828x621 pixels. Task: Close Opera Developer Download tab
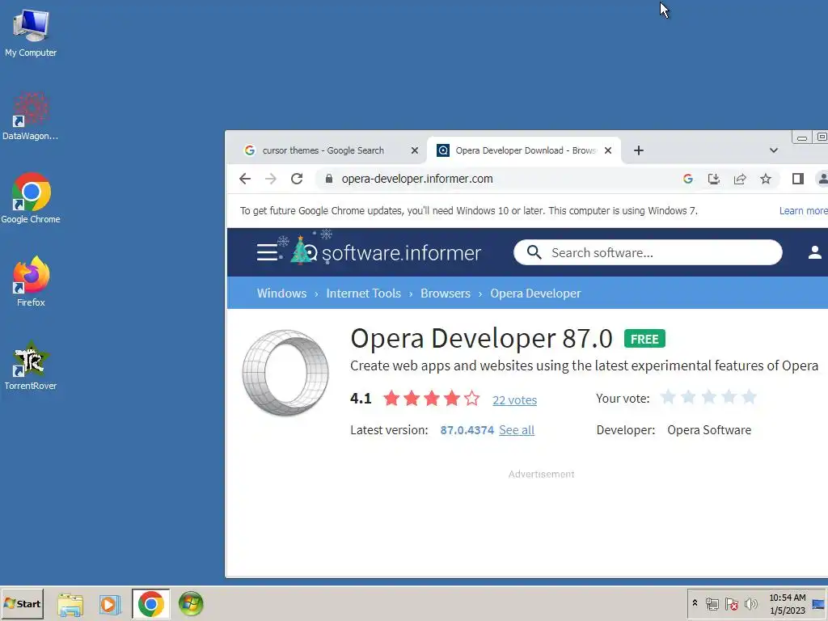pyautogui.click(x=608, y=150)
